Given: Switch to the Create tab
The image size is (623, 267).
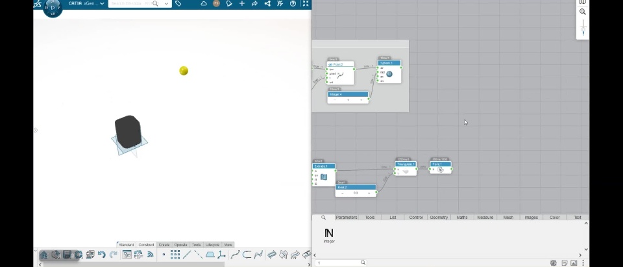Looking at the screenshot, I should point(164,245).
